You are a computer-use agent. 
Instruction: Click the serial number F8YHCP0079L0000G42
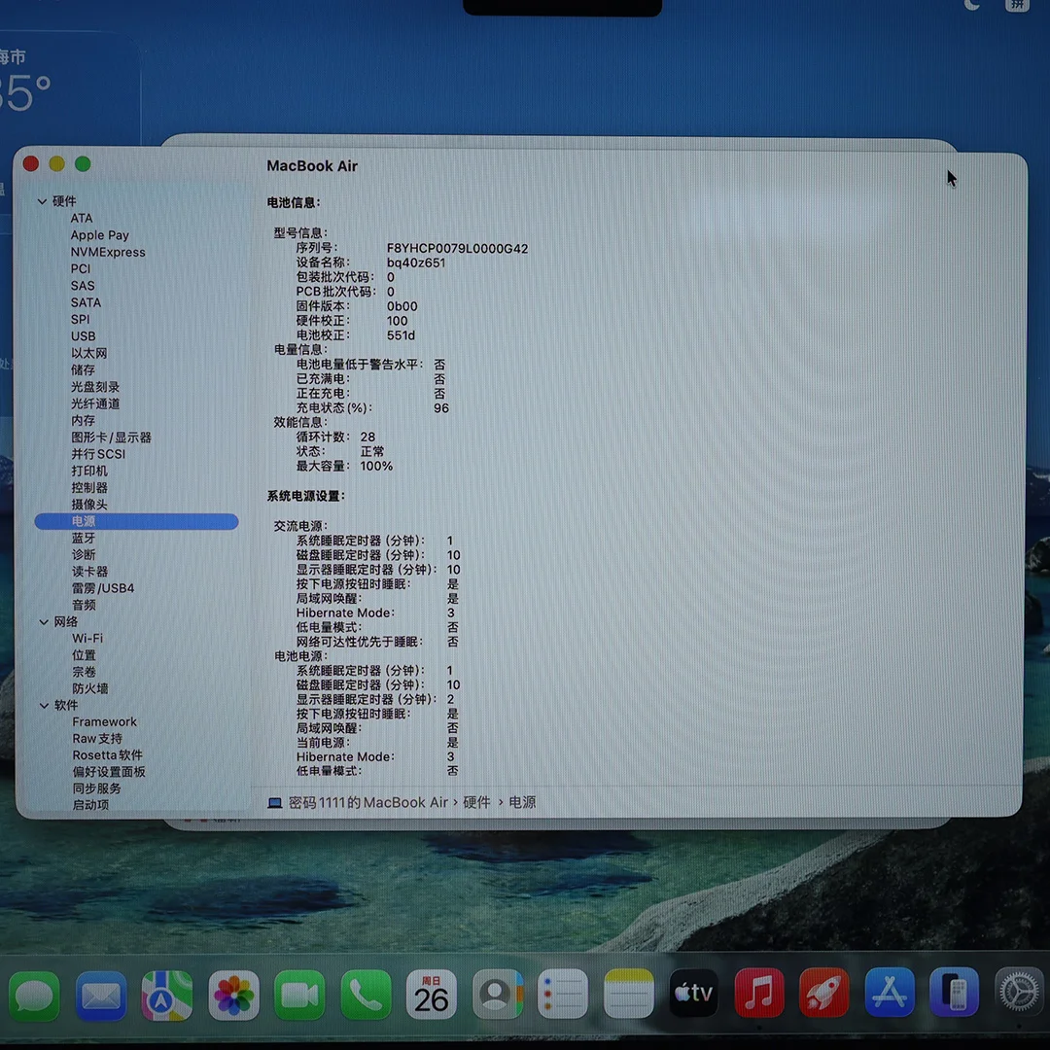click(x=457, y=249)
